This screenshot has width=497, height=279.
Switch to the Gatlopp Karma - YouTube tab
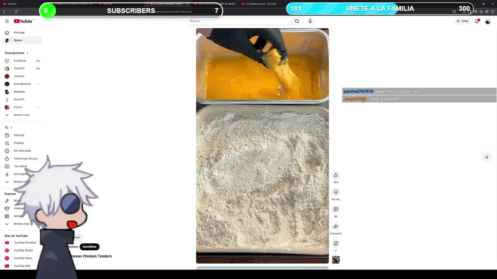click(261, 4)
